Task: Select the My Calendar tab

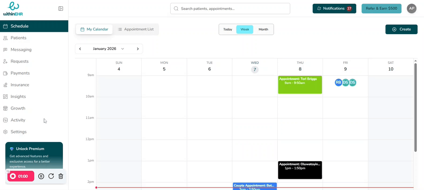Action: [x=94, y=29]
